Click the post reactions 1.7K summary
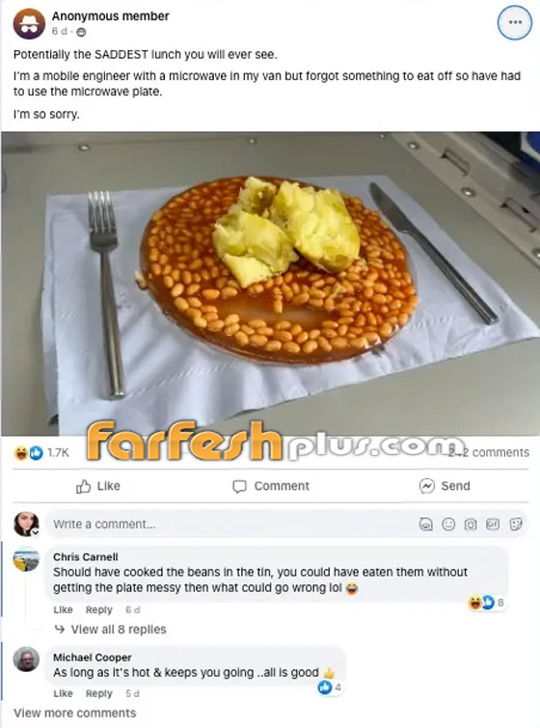Viewport: 540px width, 728px height. tap(42, 452)
